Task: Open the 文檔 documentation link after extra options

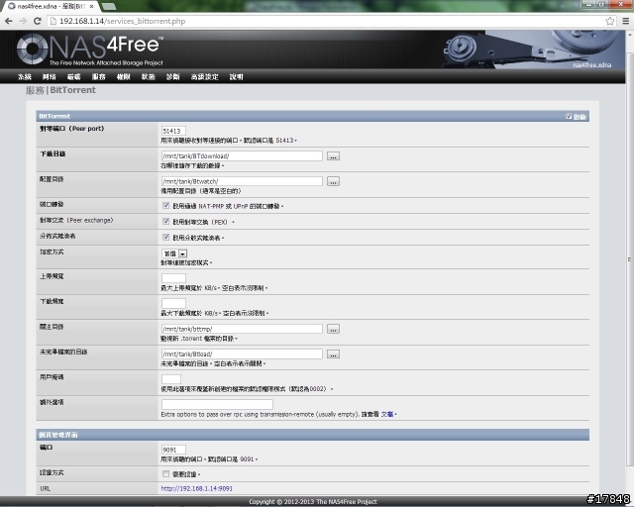Action: click(x=387, y=414)
